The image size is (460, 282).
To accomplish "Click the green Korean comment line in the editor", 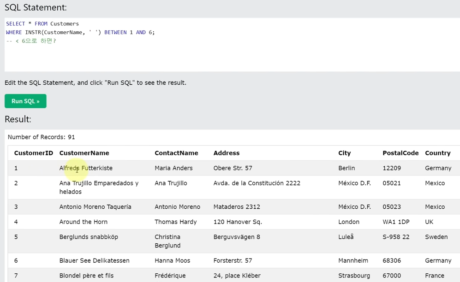I will click(31, 41).
